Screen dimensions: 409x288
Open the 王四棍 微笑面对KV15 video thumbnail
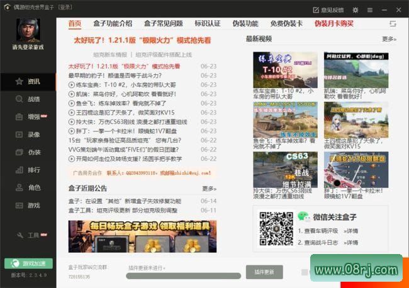[356, 120]
